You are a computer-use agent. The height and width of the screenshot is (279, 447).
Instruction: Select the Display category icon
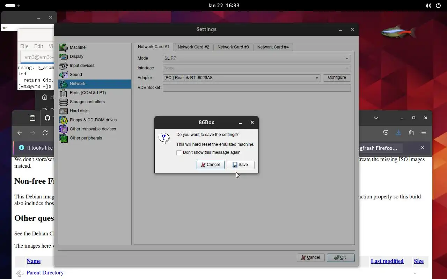pos(63,56)
